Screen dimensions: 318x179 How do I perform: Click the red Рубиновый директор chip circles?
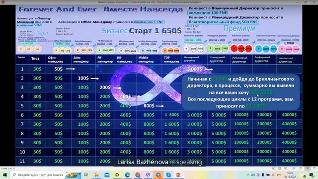pos(241,49)
